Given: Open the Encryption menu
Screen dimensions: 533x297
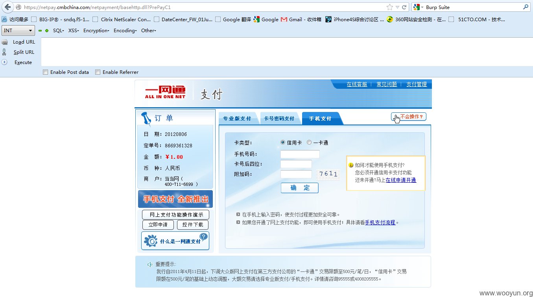Looking at the screenshot, I should point(96,31).
